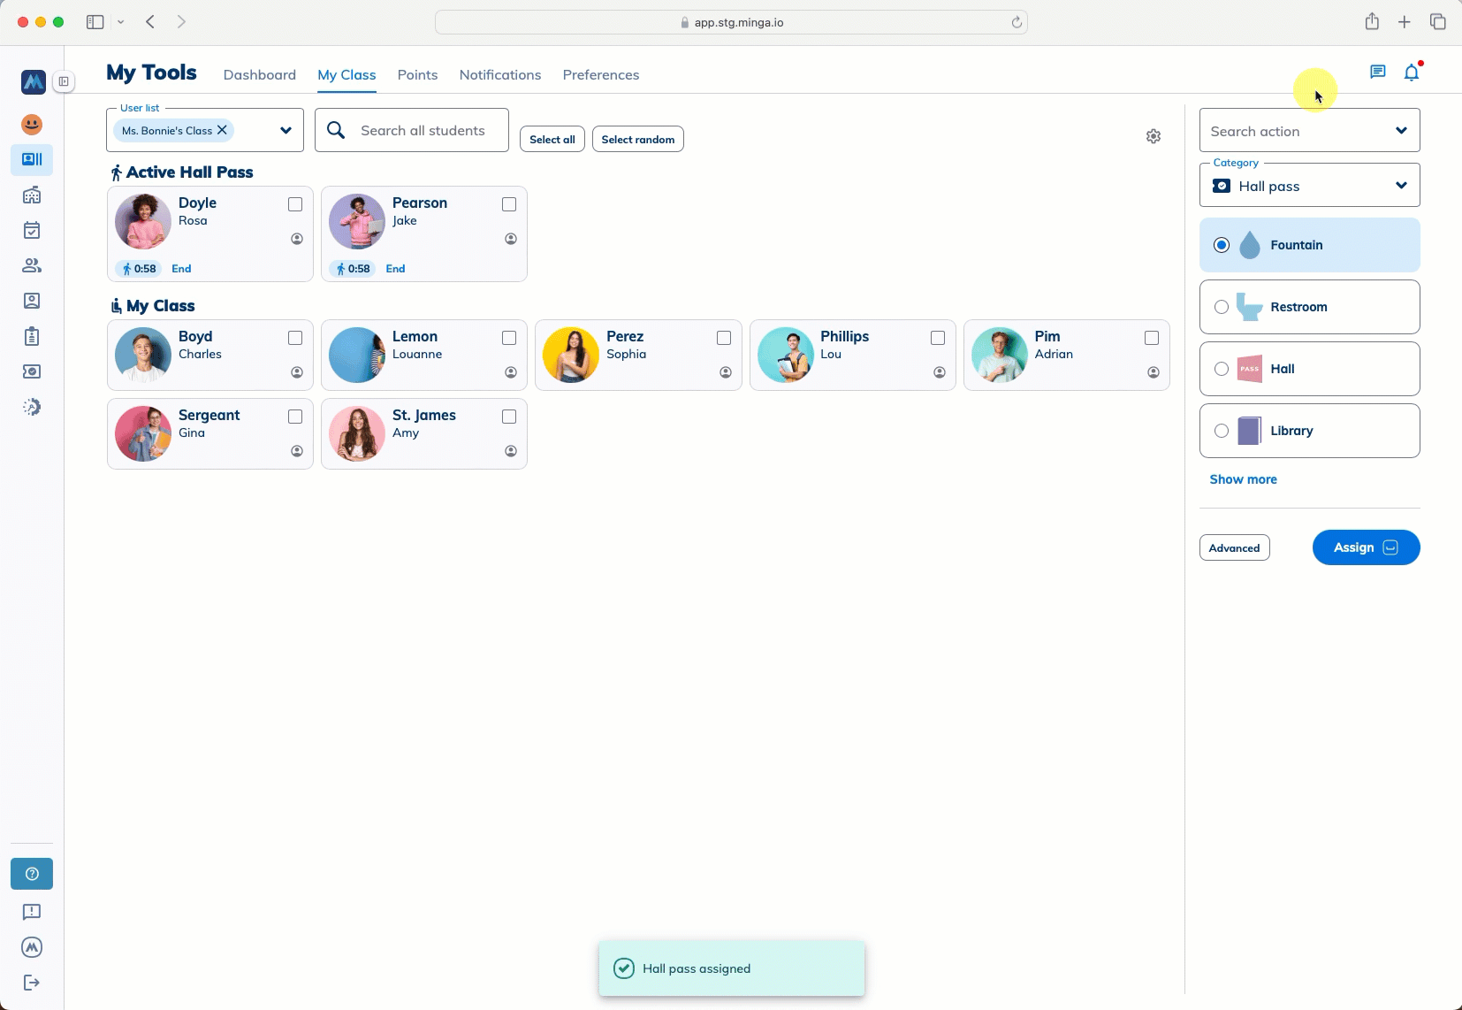1462x1010 pixels.
Task: Open the Search action dropdown
Action: click(x=1400, y=131)
